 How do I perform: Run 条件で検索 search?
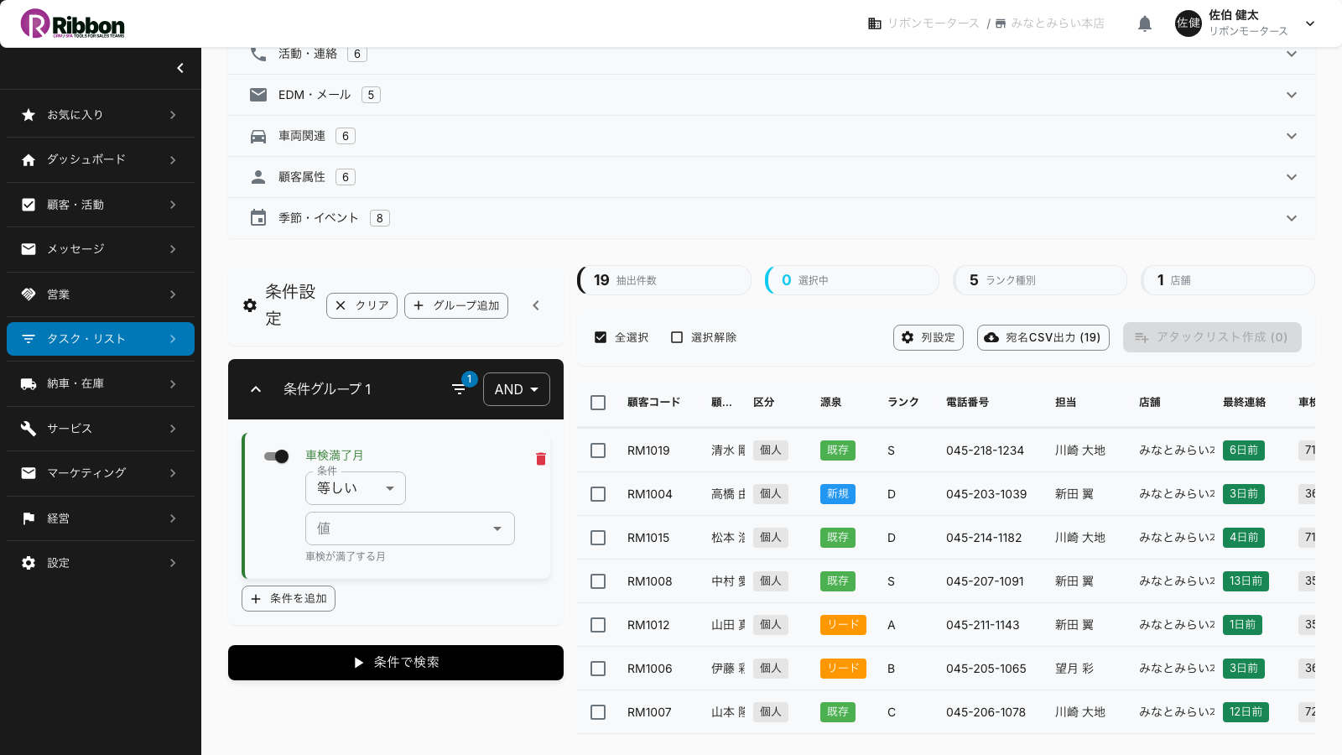point(396,663)
